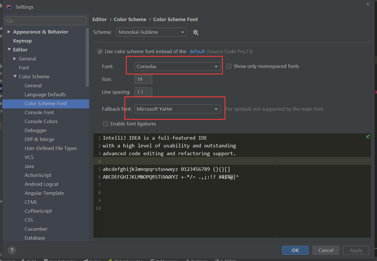Open User-Defined File Types settings
The width and height of the screenshot is (377, 261).
point(51,148)
